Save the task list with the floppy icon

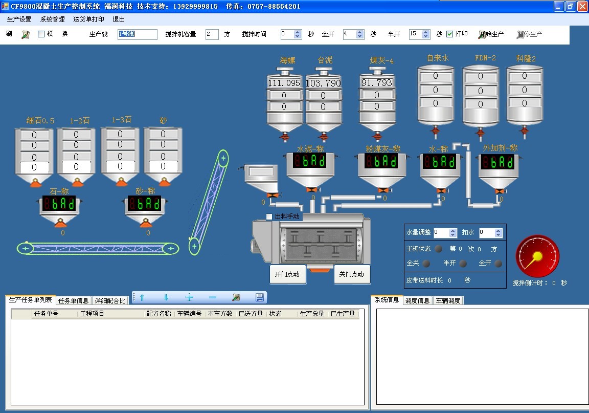(259, 297)
